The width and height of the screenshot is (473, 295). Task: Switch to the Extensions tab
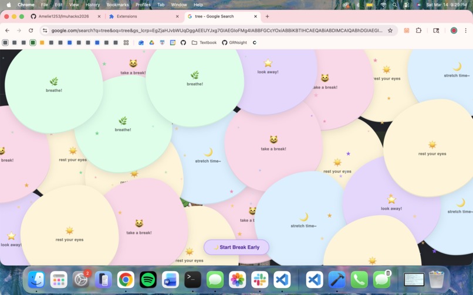[x=127, y=16]
